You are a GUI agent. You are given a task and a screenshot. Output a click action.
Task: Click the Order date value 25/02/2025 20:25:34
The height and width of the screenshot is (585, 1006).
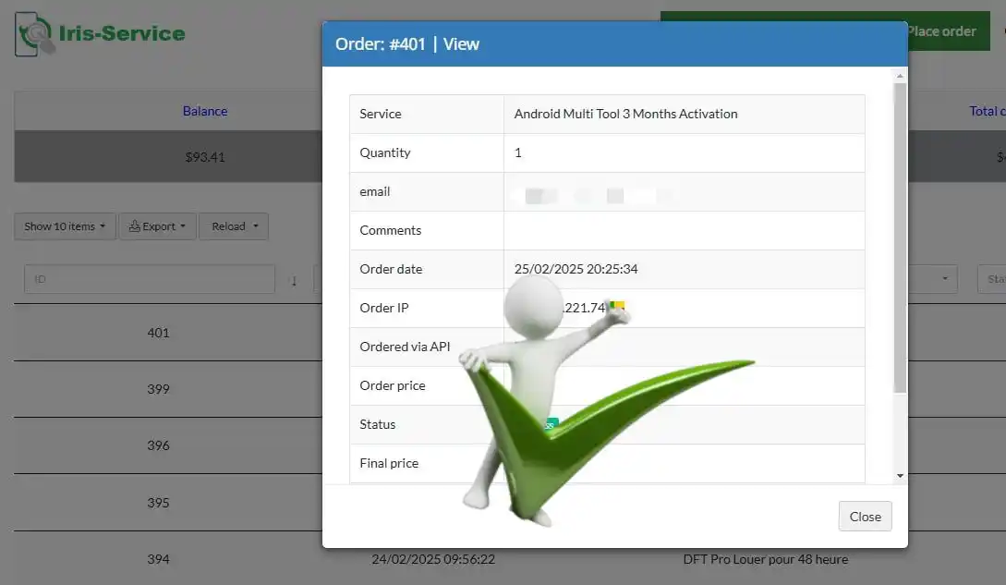(x=576, y=269)
